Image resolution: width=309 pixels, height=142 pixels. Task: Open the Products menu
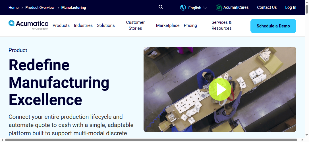pyautogui.click(x=61, y=25)
